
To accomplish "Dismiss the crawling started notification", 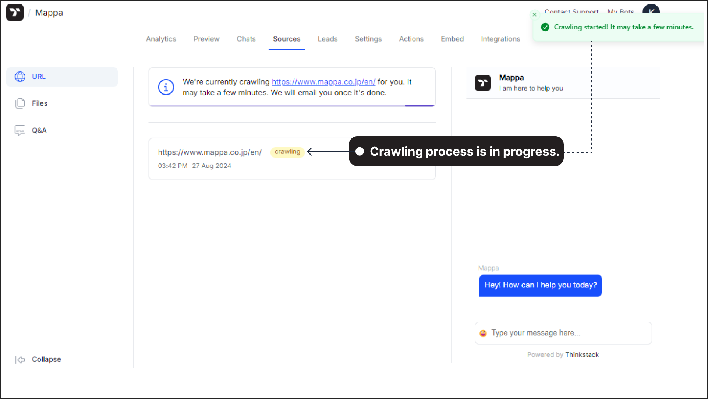I will (x=534, y=15).
